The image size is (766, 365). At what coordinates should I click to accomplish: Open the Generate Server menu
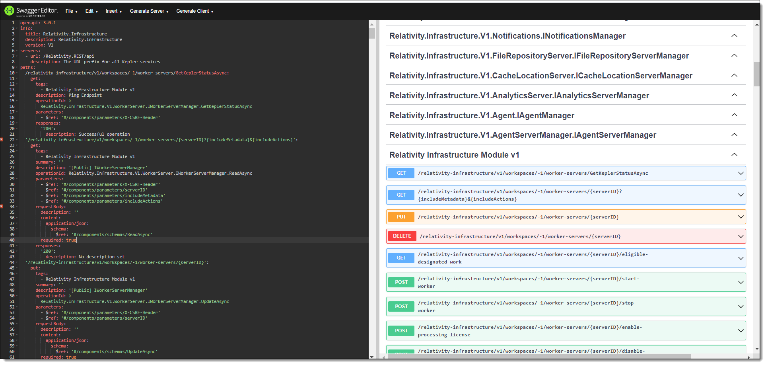[x=149, y=11]
